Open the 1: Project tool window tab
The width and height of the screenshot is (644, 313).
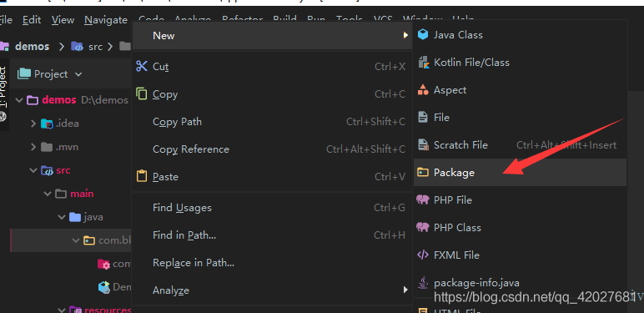[x=3, y=94]
